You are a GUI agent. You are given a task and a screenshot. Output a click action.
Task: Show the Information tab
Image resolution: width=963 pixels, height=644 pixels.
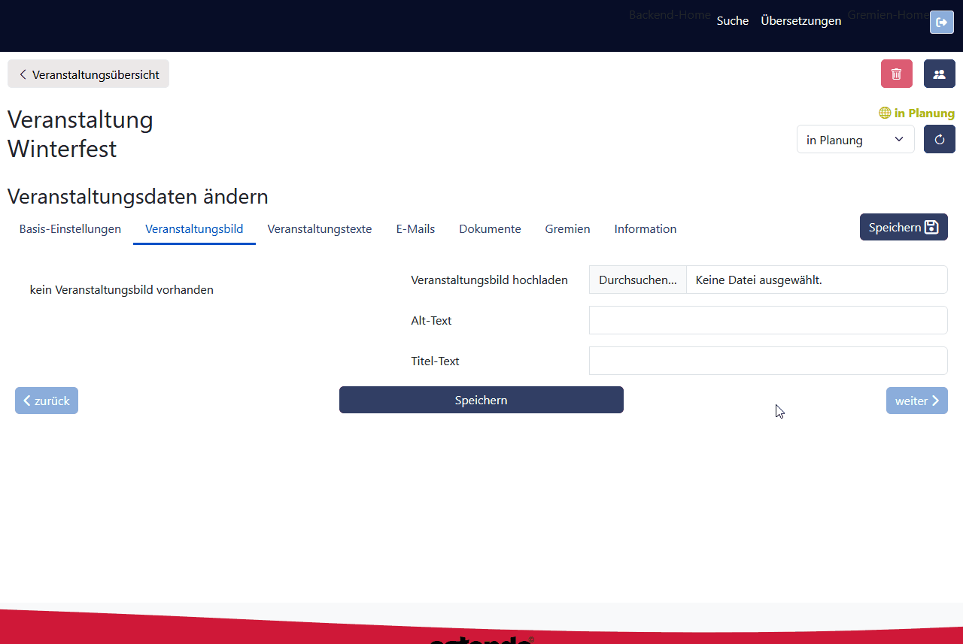point(645,229)
